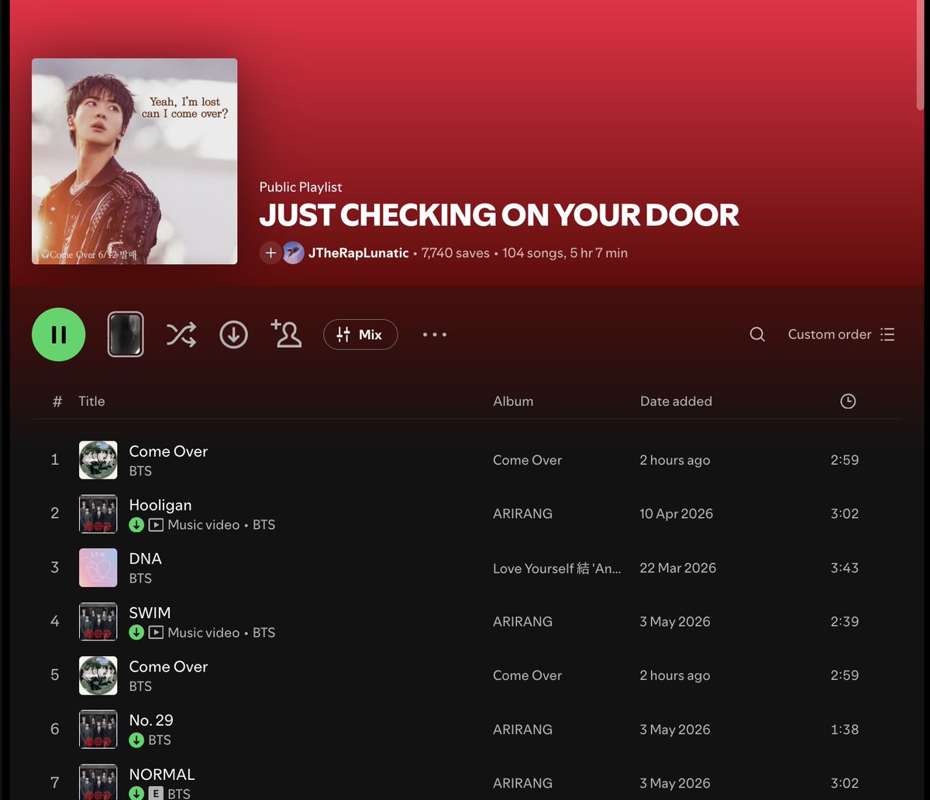Screen dimensions: 930x800
Task: Open JTheRapLunatic profile avatar
Action: (x=293, y=252)
